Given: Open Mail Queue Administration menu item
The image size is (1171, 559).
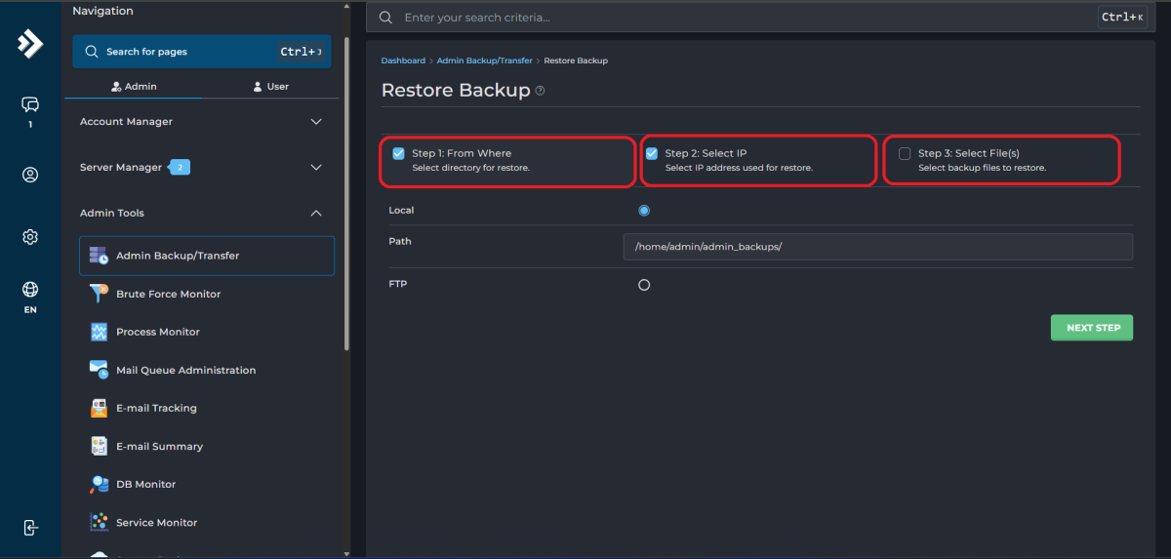Looking at the screenshot, I should pos(185,370).
